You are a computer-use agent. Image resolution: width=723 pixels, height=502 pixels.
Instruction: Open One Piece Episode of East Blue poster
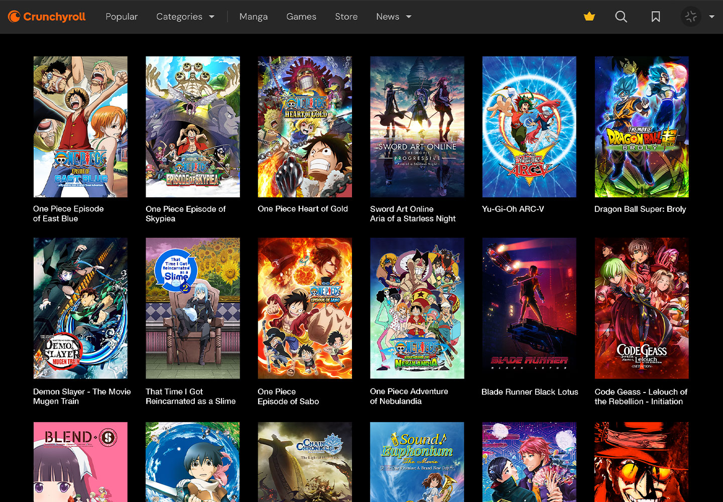pos(80,127)
